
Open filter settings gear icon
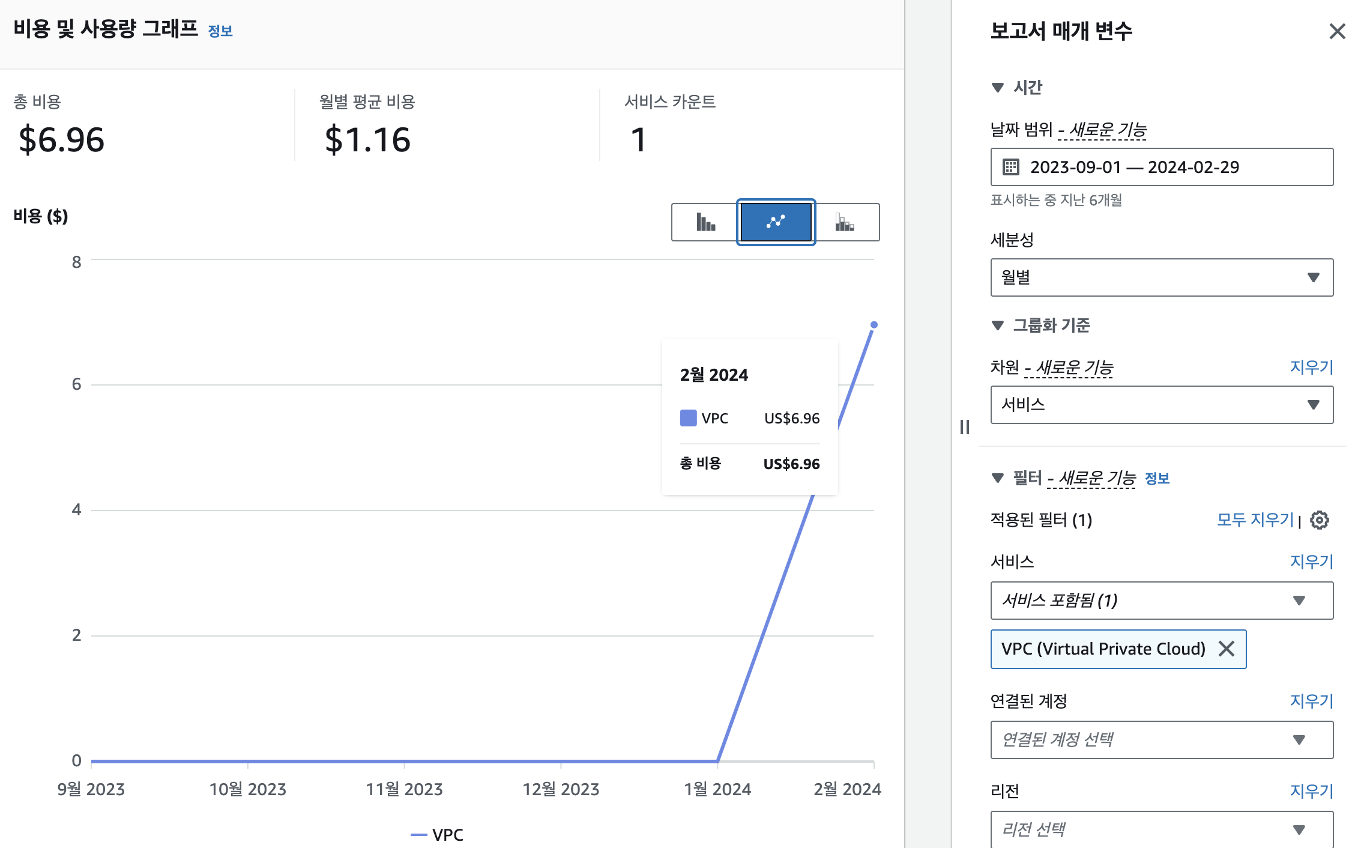coord(1320,520)
